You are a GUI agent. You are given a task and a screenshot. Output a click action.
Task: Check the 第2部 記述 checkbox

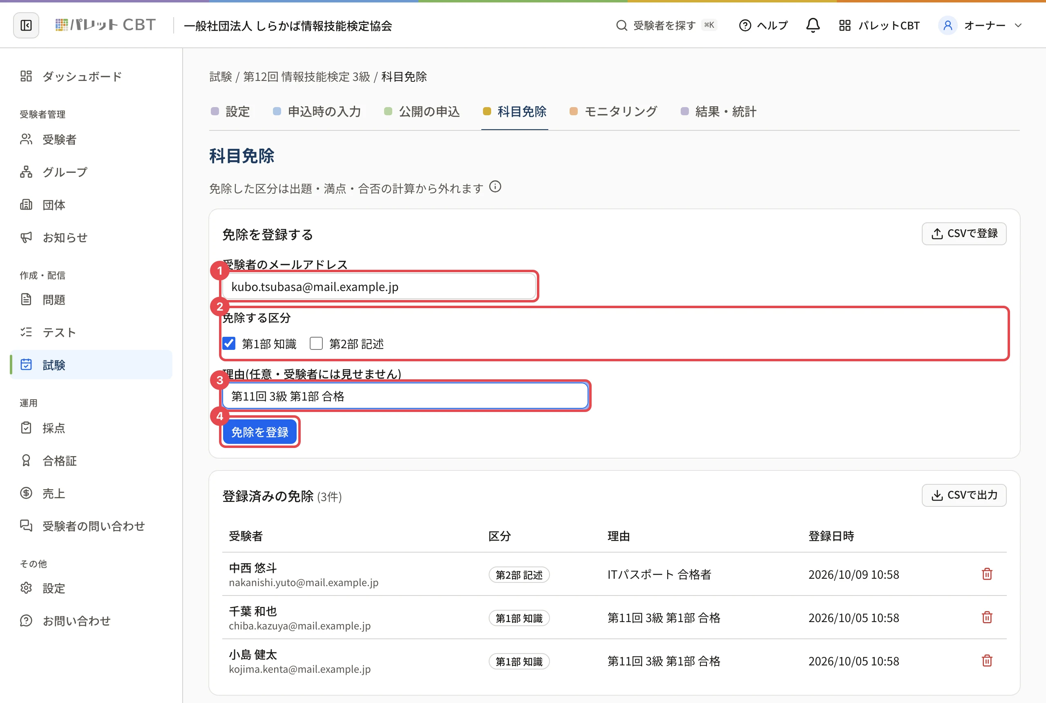316,343
